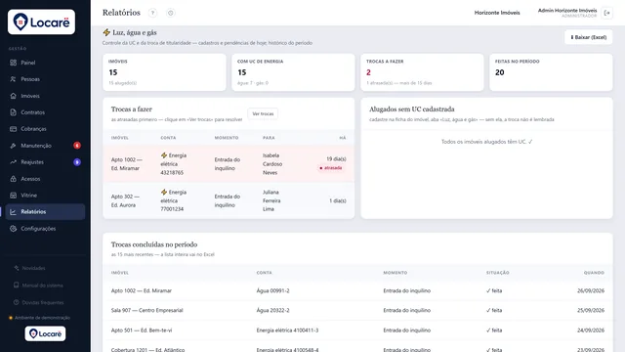The width and height of the screenshot is (625, 352).
Task: Click date 26/09/2026
Action: 591,290
